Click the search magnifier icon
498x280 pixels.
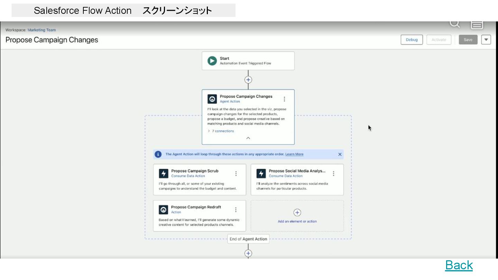455,24
